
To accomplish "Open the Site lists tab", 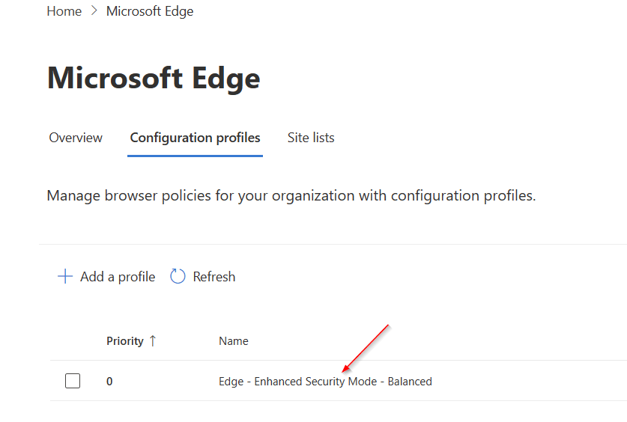I will (x=311, y=138).
